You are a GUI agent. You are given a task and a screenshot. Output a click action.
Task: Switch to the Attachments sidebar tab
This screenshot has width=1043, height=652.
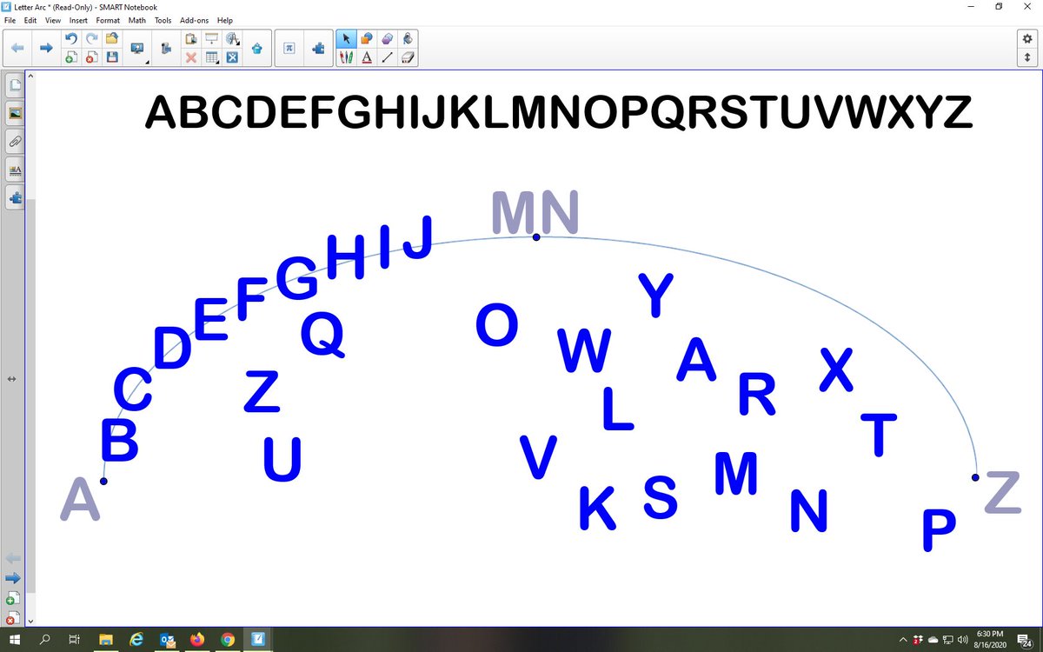(x=13, y=141)
